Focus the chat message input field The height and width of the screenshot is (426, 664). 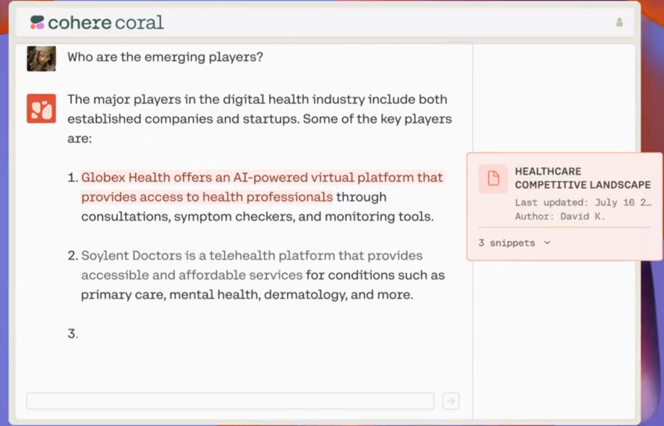click(231, 401)
